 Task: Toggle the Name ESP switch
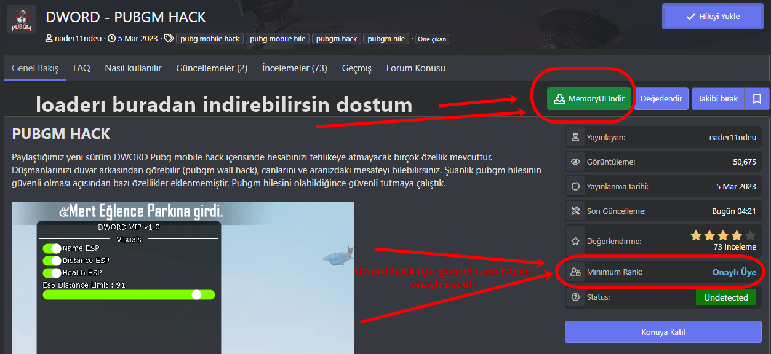52,248
